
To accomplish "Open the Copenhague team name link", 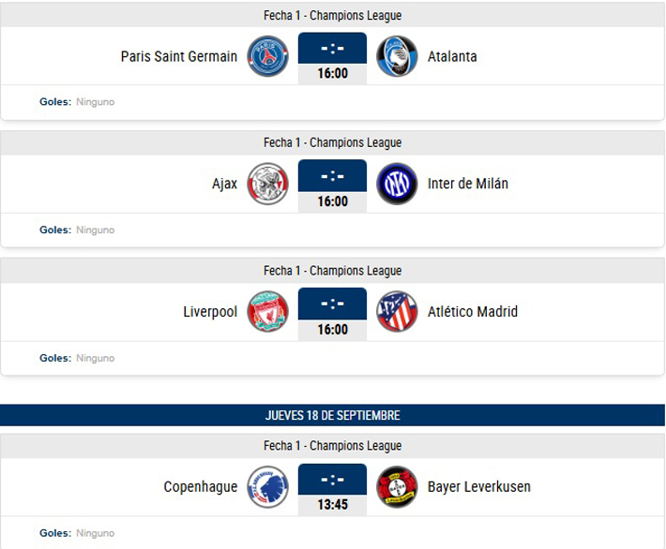I will click(200, 487).
